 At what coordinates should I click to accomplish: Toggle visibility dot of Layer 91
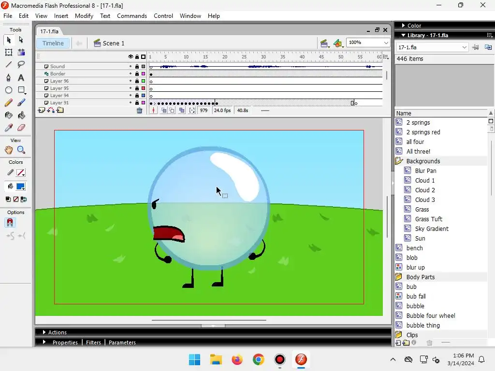pyautogui.click(x=131, y=102)
